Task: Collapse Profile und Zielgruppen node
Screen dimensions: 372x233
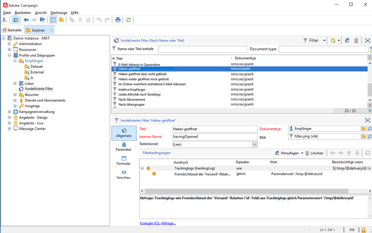Action: [9, 55]
